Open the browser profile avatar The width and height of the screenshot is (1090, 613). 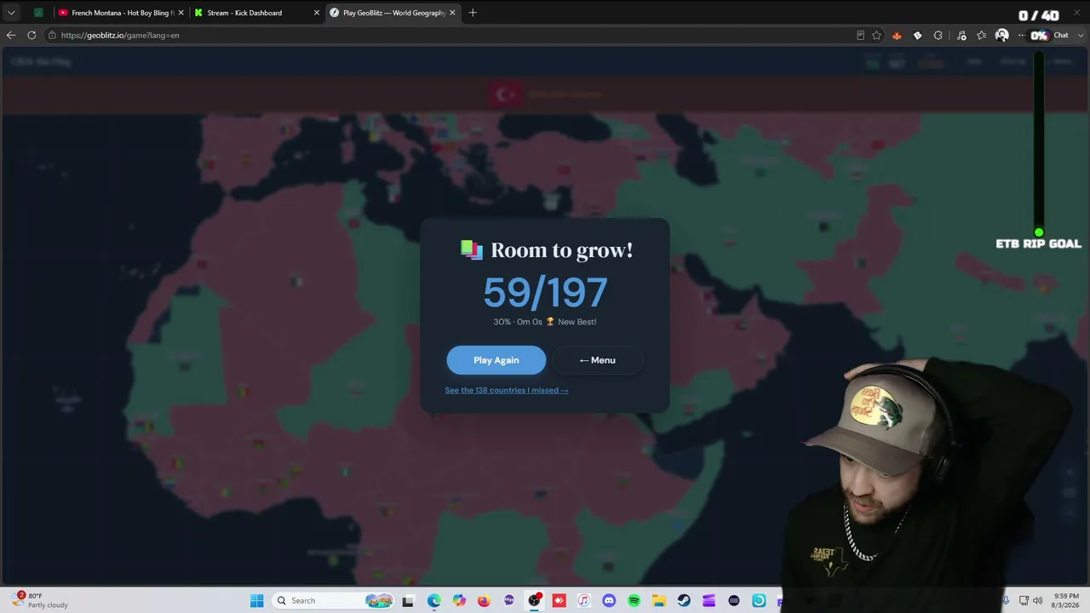(x=1001, y=35)
